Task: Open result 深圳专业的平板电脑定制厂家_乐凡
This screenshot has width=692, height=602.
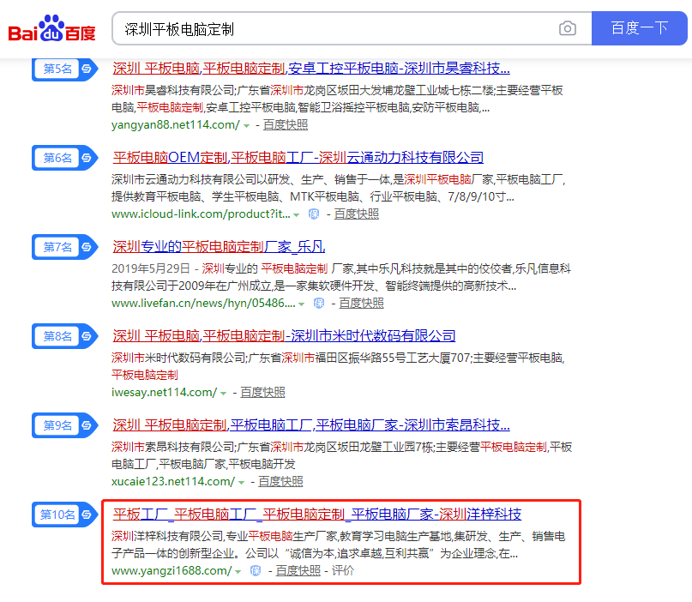Action: click(x=219, y=247)
